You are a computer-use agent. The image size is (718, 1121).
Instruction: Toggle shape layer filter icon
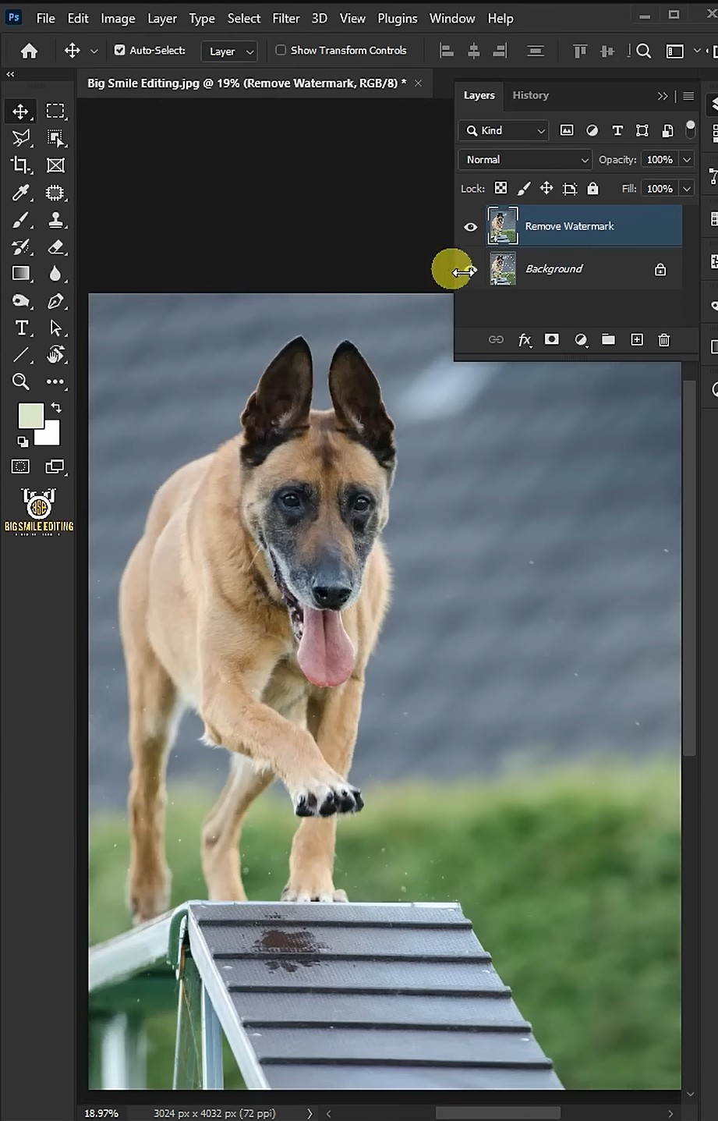point(642,130)
